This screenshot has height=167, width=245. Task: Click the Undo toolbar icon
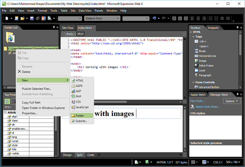coord(154,18)
